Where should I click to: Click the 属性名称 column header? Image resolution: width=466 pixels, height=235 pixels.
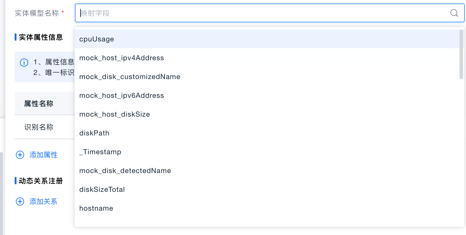click(38, 104)
